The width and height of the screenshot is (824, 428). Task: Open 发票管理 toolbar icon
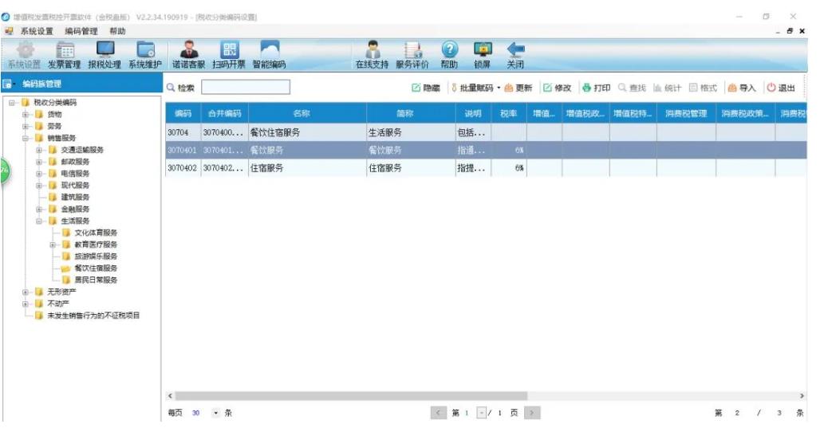pos(65,56)
